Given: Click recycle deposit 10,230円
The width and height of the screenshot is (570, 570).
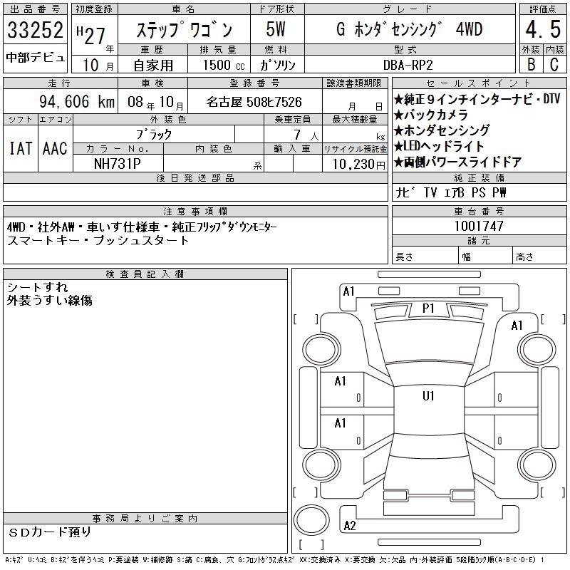Looking at the screenshot, I should pos(358,164).
